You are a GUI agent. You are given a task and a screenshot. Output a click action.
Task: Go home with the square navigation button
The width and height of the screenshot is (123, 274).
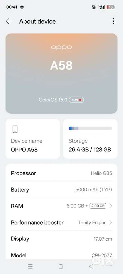point(61,266)
